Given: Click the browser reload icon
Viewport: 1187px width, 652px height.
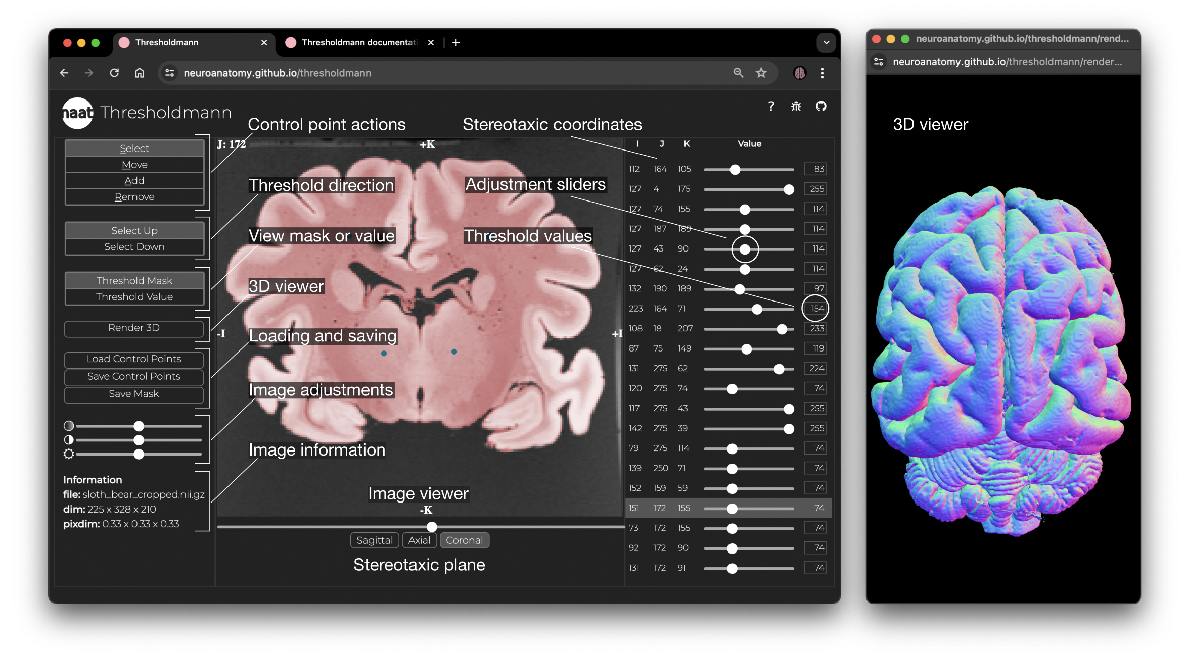Looking at the screenshot, I should pyautogui.click(x=114, y=73).
